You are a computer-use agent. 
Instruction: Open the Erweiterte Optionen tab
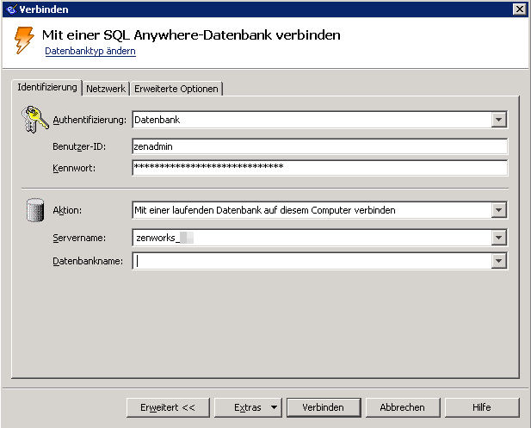click(176, 89)
